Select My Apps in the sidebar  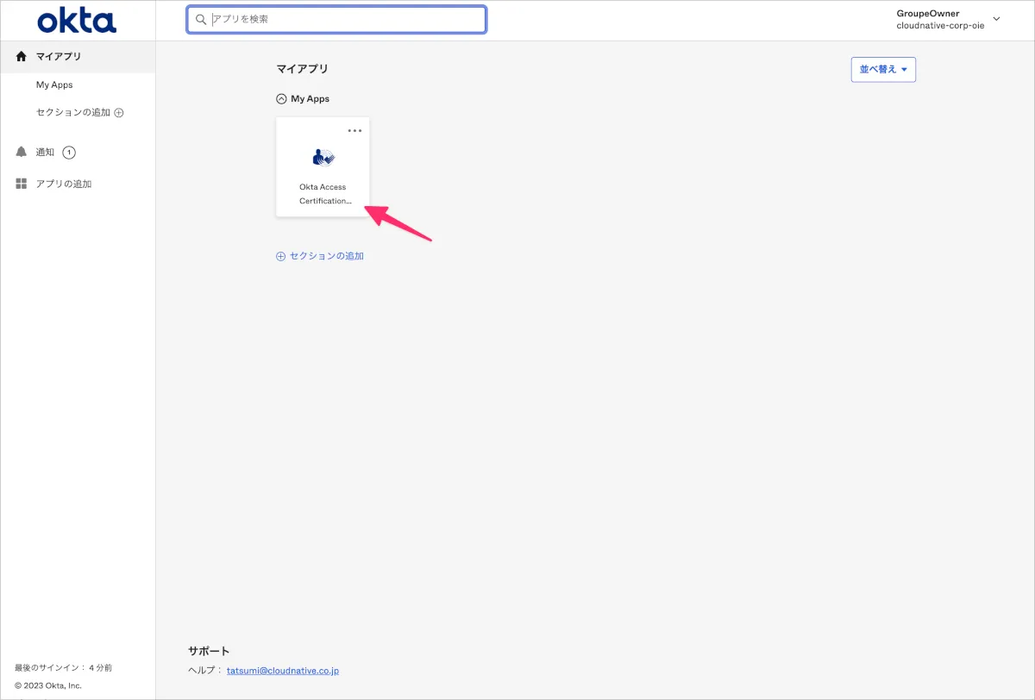pyautogui.click(x=54, y=84)
